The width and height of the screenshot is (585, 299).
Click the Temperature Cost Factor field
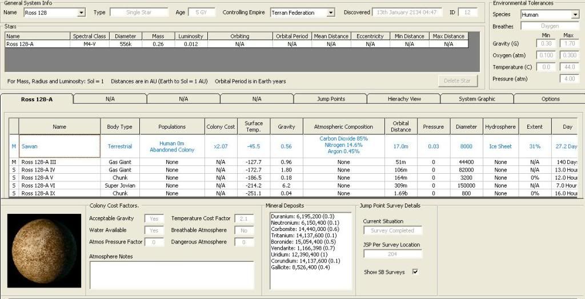(x=244, y=219)
